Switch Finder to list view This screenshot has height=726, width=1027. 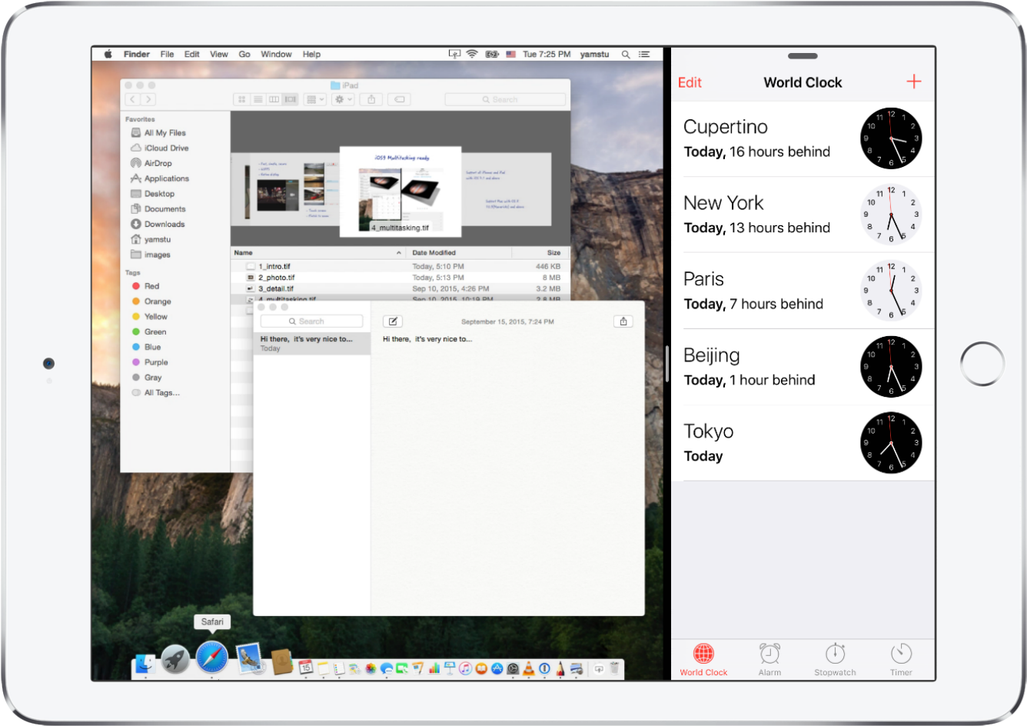pos(258,99)
